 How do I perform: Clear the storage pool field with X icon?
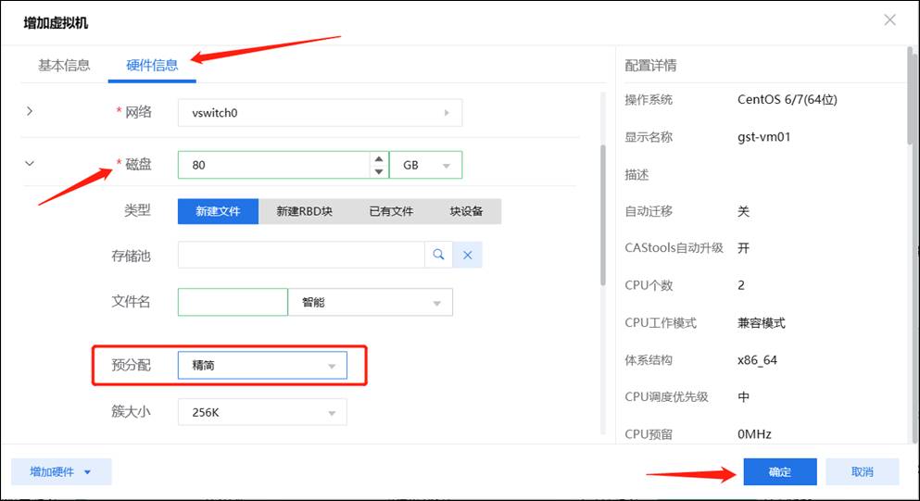coord(468,256)
